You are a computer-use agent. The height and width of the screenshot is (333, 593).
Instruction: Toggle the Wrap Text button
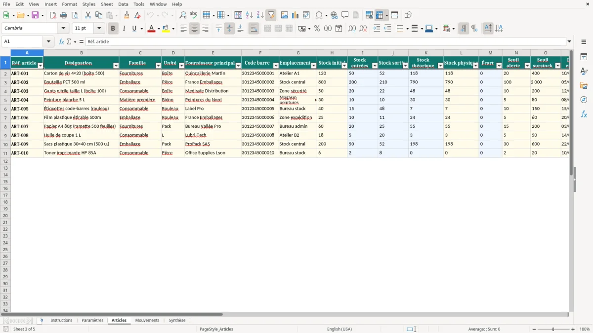254,29
